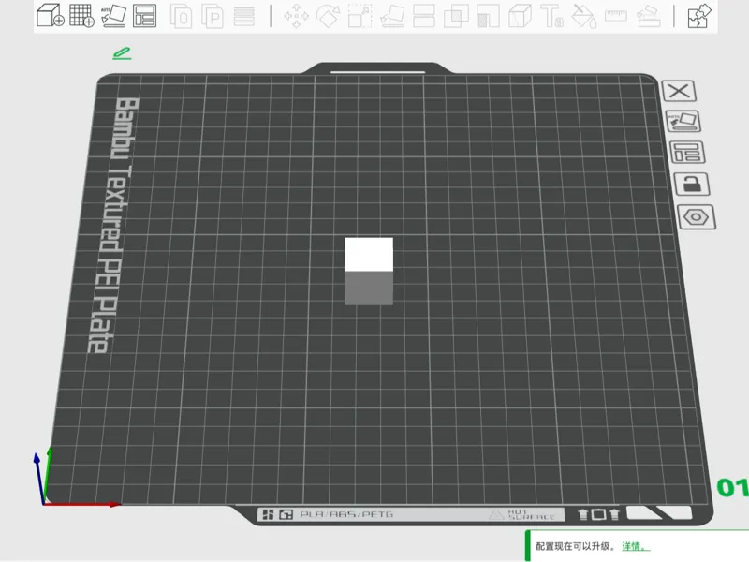Screen dimensions: 749x562
Task: Open the Seam painting tool
Action: [521, 16]
